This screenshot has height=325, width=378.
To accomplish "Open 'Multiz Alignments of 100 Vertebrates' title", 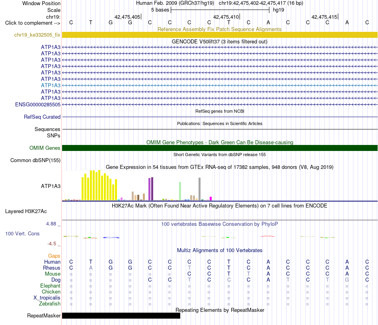I will 219,250.
